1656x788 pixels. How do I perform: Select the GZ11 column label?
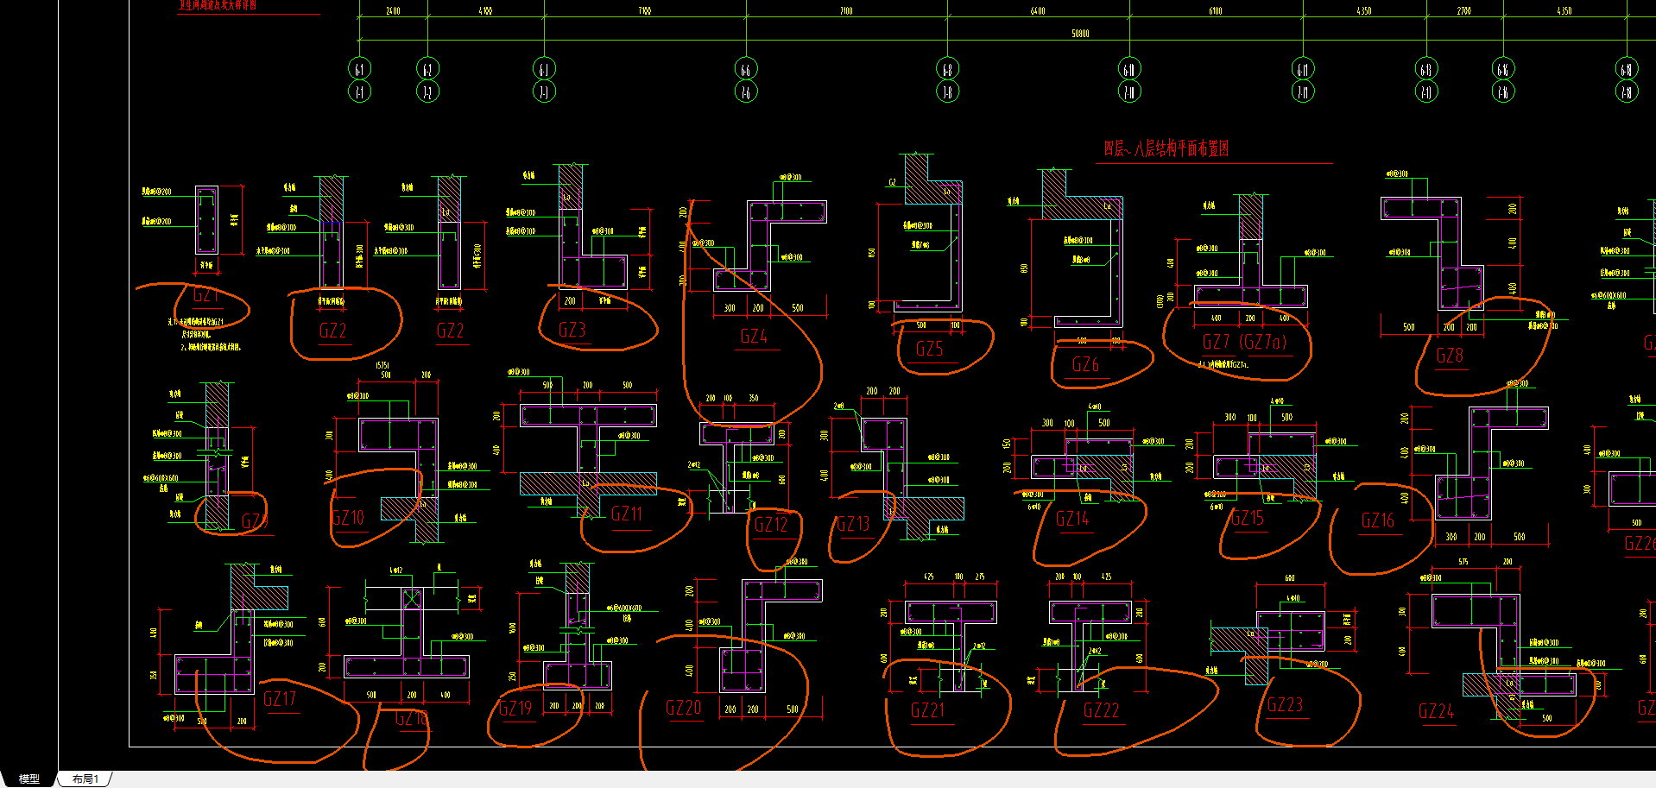pos(628,514)
